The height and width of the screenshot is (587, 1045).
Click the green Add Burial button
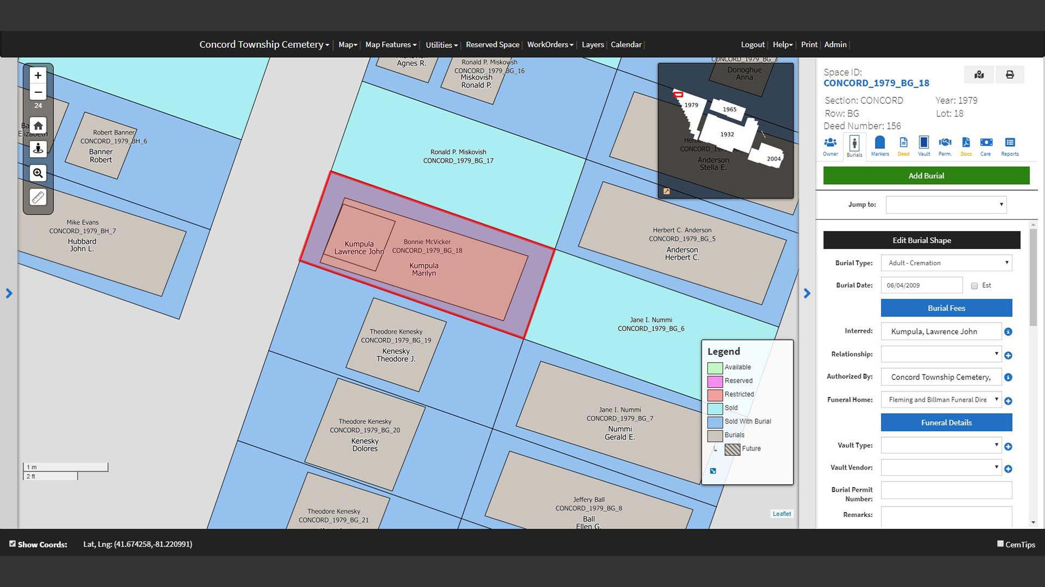(x=926, y=176)
